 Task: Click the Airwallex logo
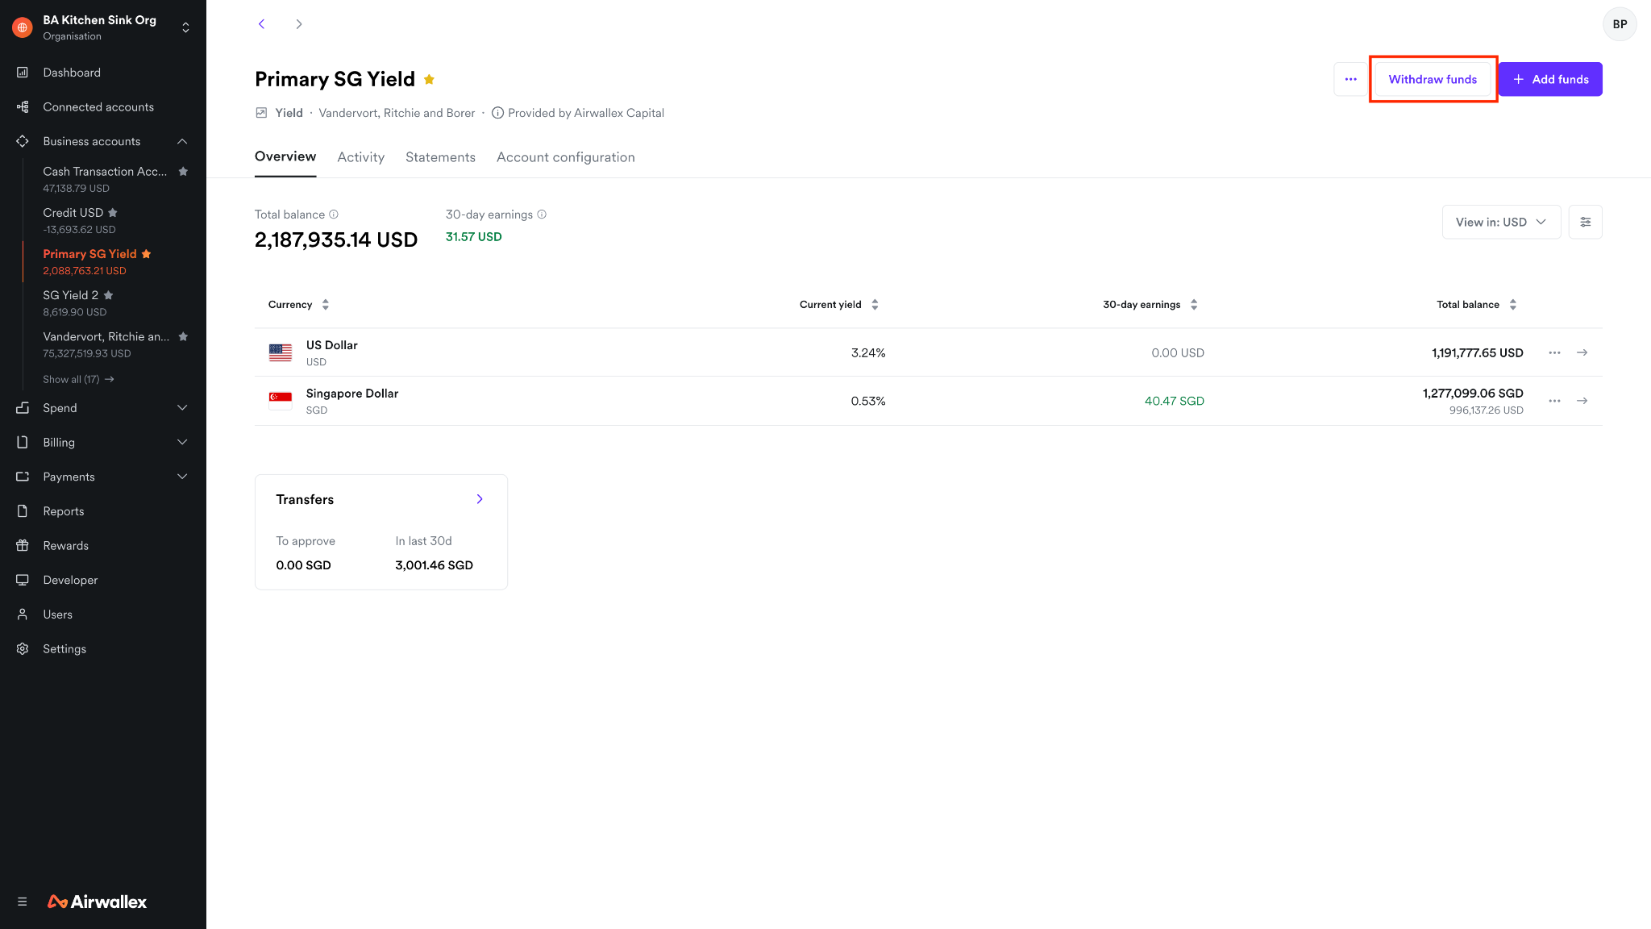(98, 902)
